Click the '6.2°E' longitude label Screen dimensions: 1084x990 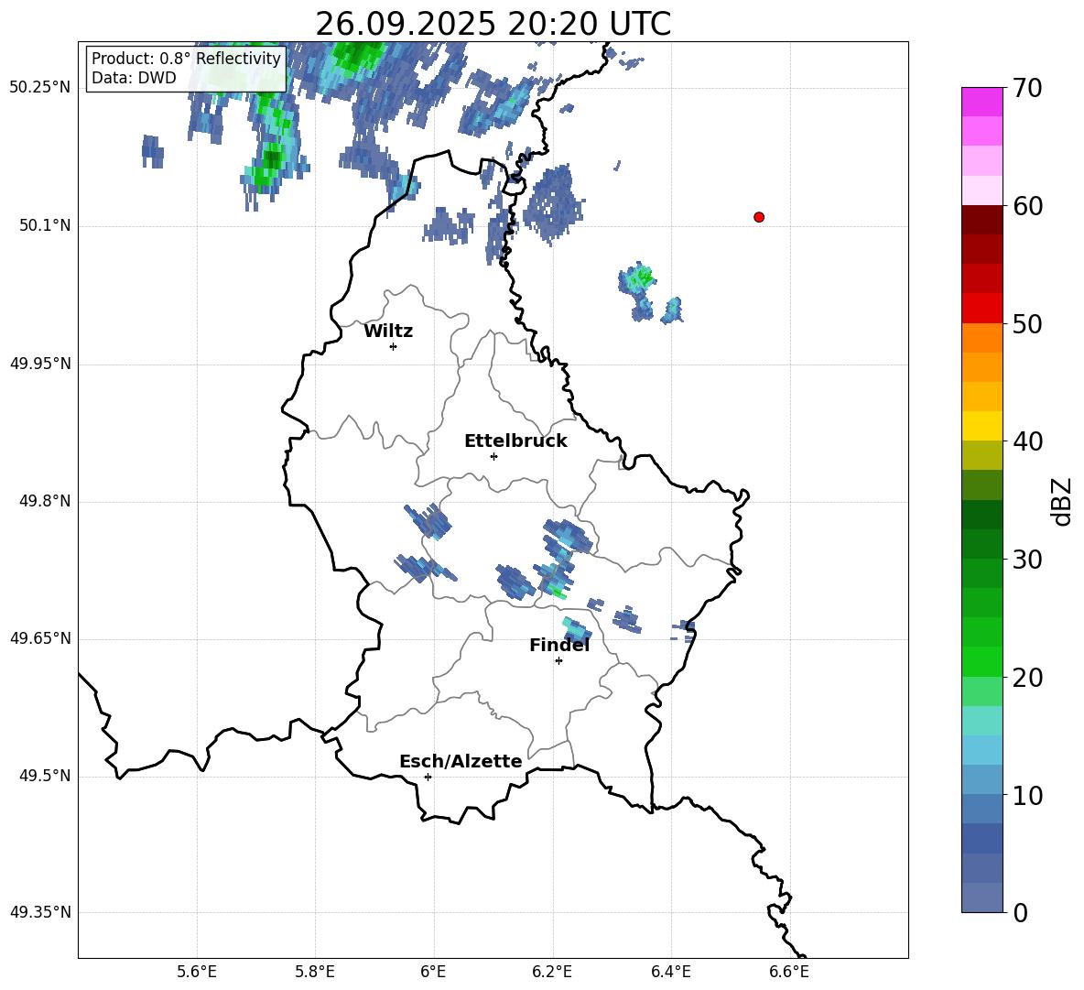click(x=552, y=972)
